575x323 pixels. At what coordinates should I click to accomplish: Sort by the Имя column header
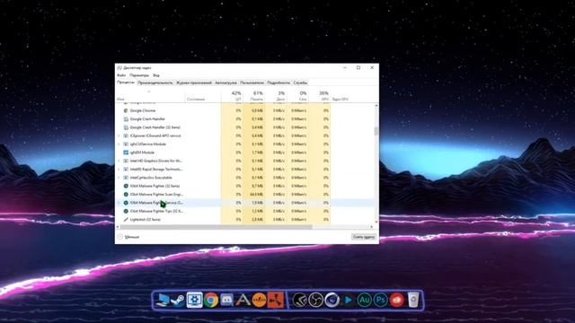[x=150, y=96]
